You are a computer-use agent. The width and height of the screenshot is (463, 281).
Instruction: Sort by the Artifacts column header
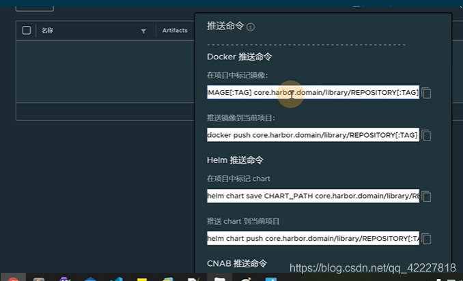click(175, 30)
